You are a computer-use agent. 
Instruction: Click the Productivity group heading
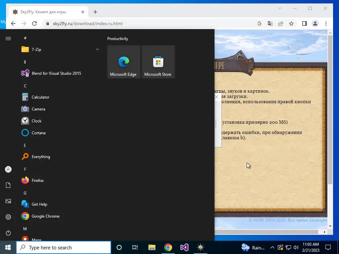[x=118, y=39]
